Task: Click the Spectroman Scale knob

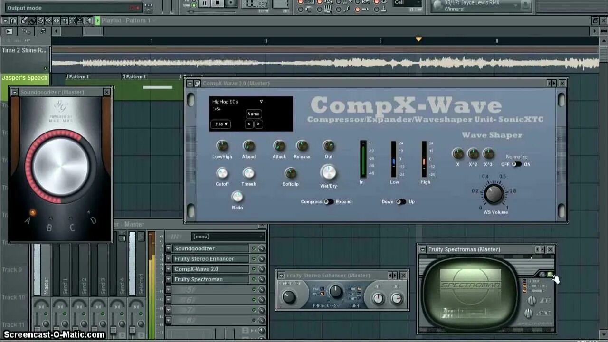Action: [x=528, y=313]
